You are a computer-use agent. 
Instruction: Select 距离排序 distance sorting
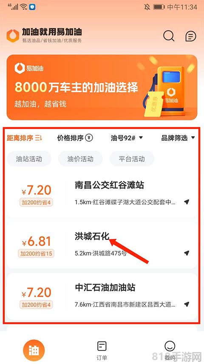24,138
